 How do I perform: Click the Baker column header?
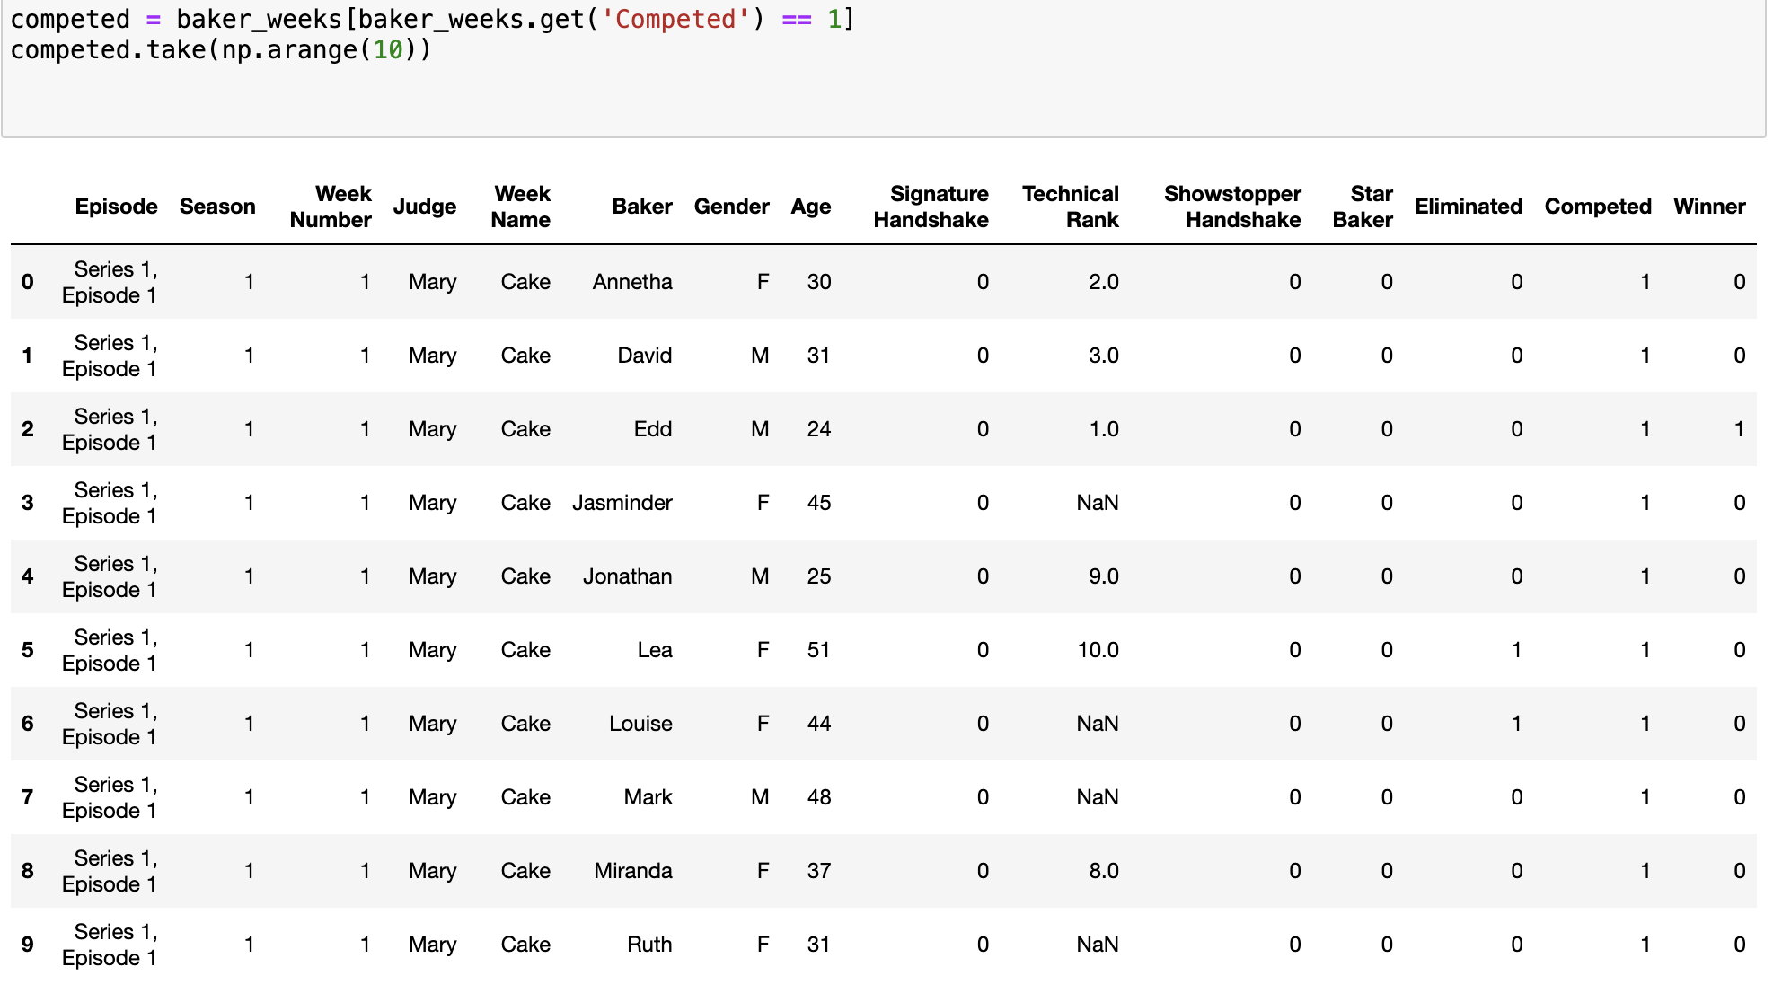(x=642, y=207)
